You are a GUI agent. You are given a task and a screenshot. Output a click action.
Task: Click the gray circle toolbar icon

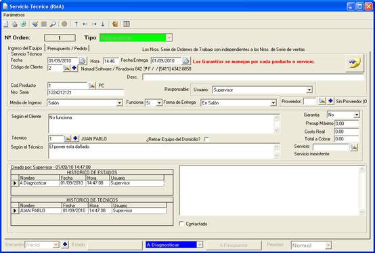tap(64, 24)
